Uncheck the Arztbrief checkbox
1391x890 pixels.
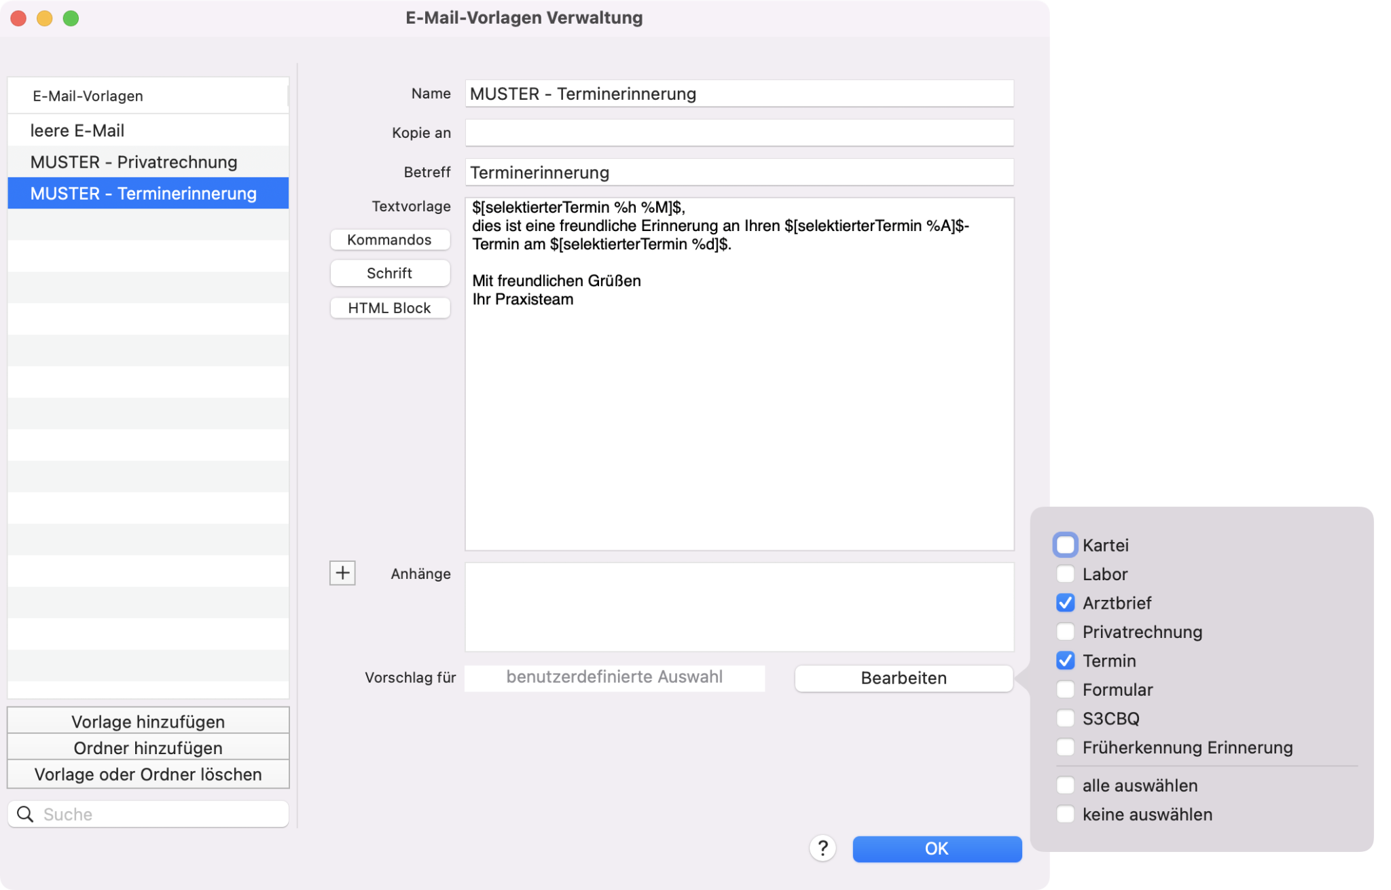[x=1065, y=603]
